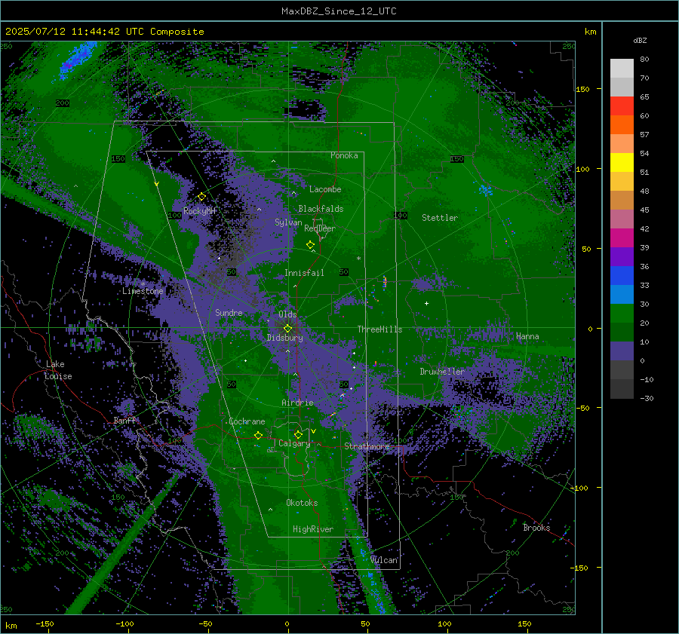
Task: Click the Cochrane town label
Action: point(247,421)
